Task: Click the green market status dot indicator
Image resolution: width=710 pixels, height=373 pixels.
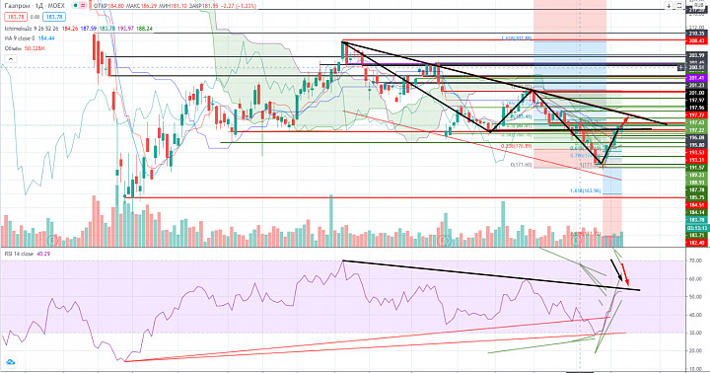Action: coord(75,6)
